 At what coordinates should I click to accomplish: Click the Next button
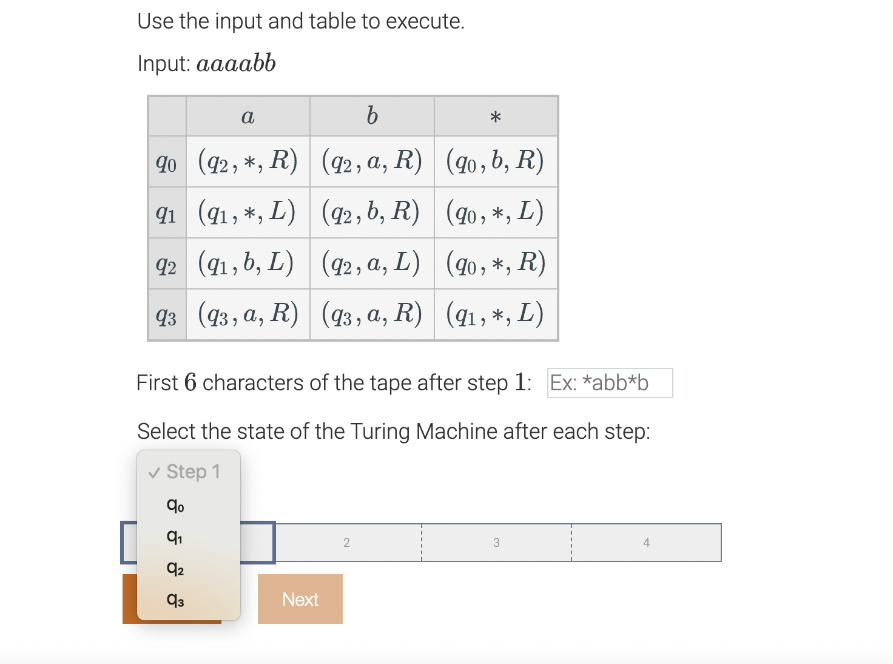[x=300, y=599]
